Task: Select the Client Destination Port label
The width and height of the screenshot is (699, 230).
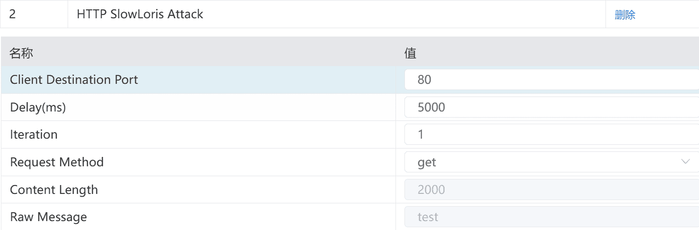Action: tap(74, 80)
